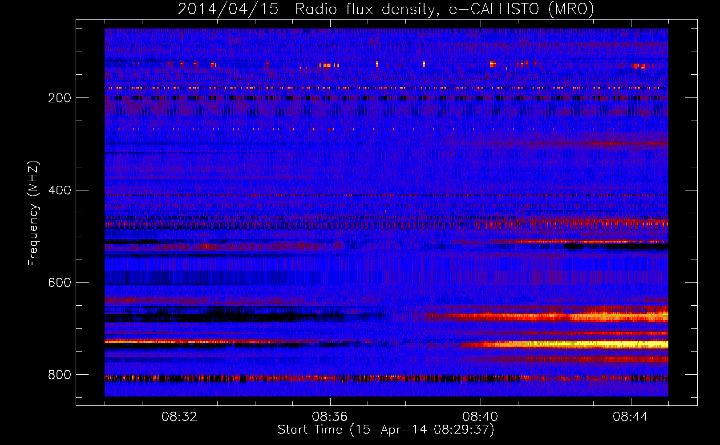Image resolution: width=720 pixels, height=445 pixels.
Task: Click the red-black noisy band just above 800 MHz
Action: [x=386, y=379]
